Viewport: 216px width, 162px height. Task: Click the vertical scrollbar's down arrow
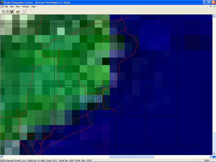click(214, 153)
